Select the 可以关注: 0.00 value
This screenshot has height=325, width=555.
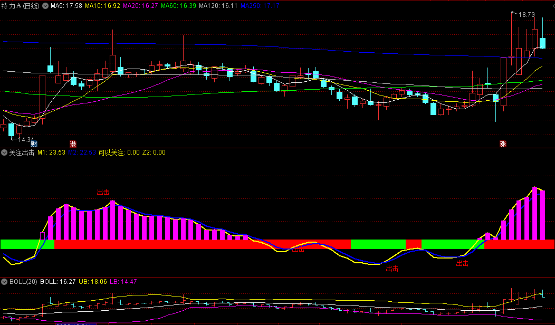pyautogui.click(x=119, y=152)
